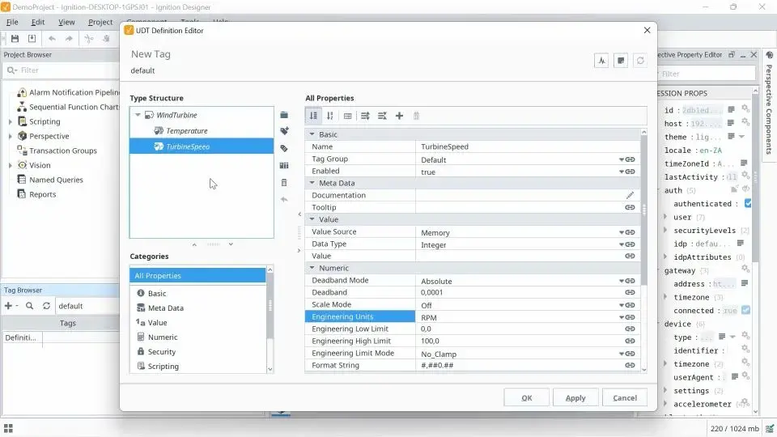Add folder icon beside Type Structure tree
The height and width of the screenshot is (437, 777).
[284, 115]
